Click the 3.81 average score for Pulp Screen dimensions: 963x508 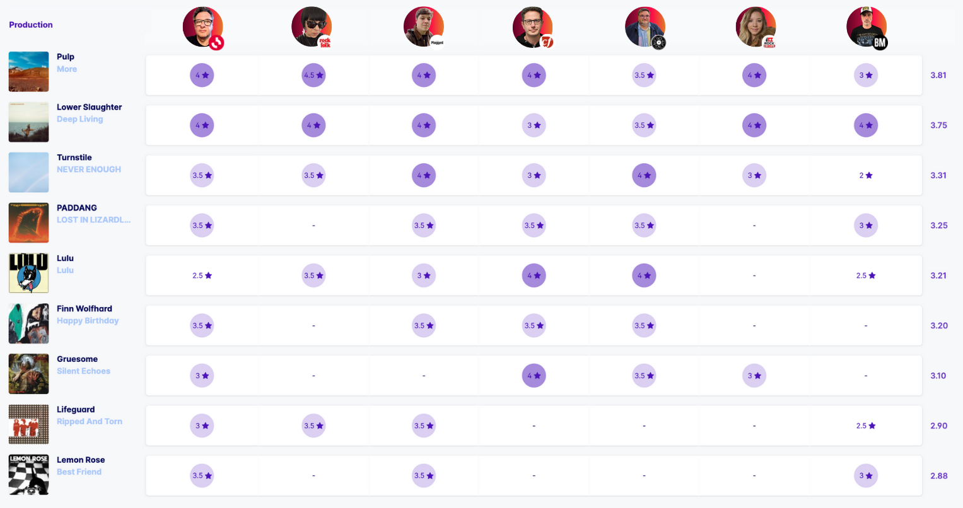click(938, 75)
